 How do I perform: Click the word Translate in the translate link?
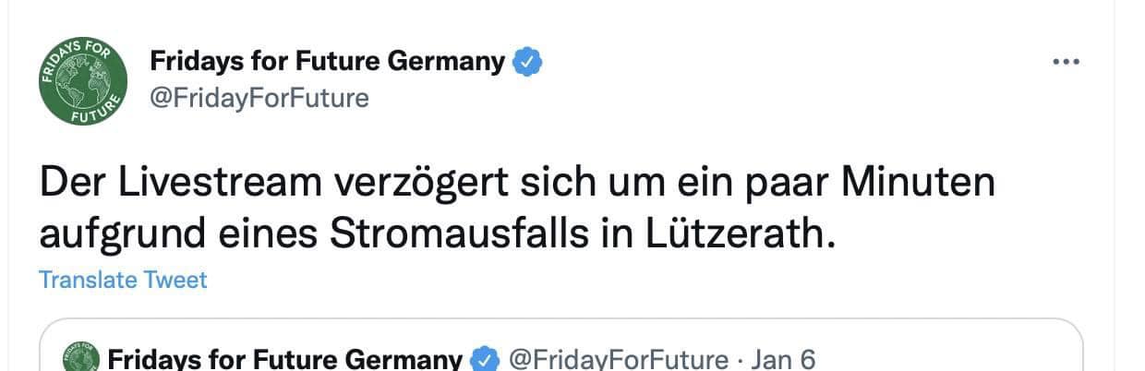coord(88,280)
